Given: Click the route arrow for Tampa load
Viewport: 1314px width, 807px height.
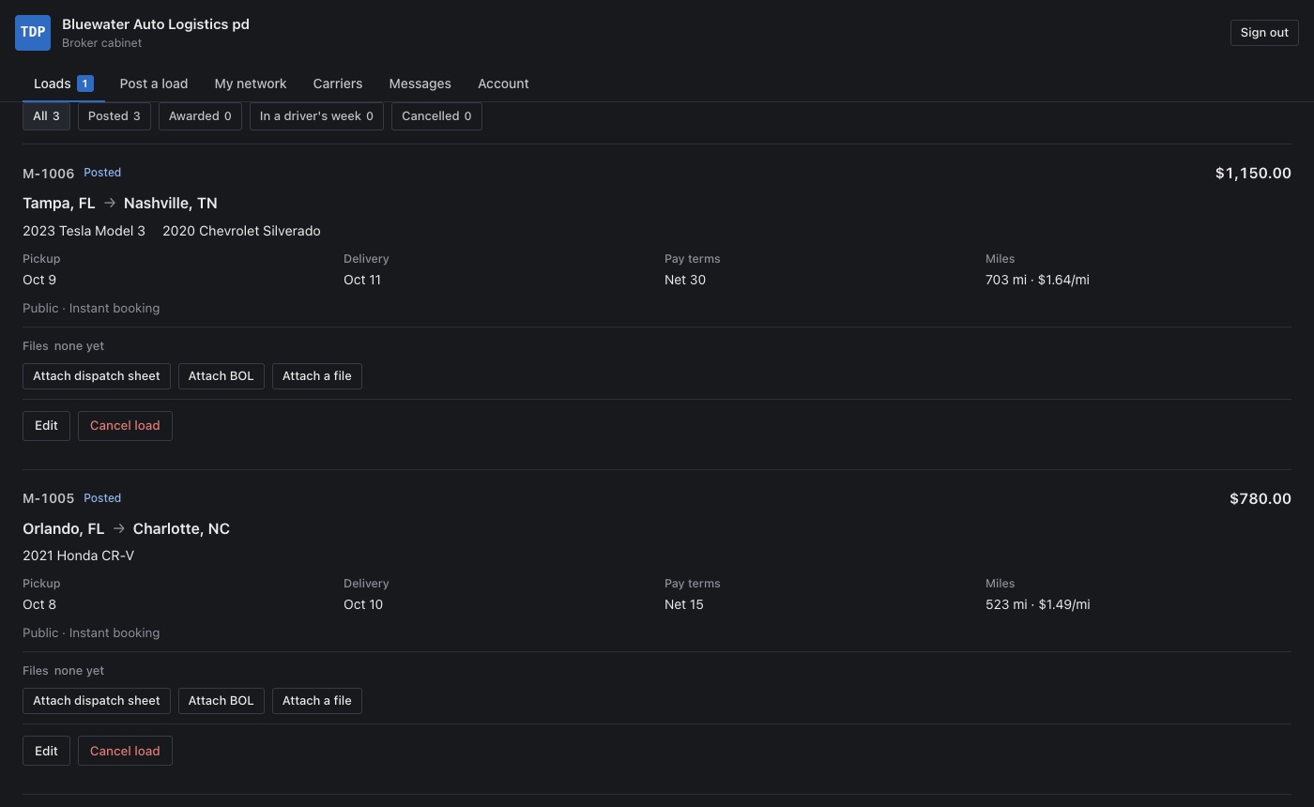Looking at the screenshot, I should pos(110,203).
